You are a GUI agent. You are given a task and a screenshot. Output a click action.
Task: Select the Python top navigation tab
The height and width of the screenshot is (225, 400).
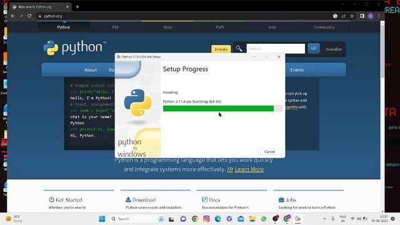tap(64, 27)
